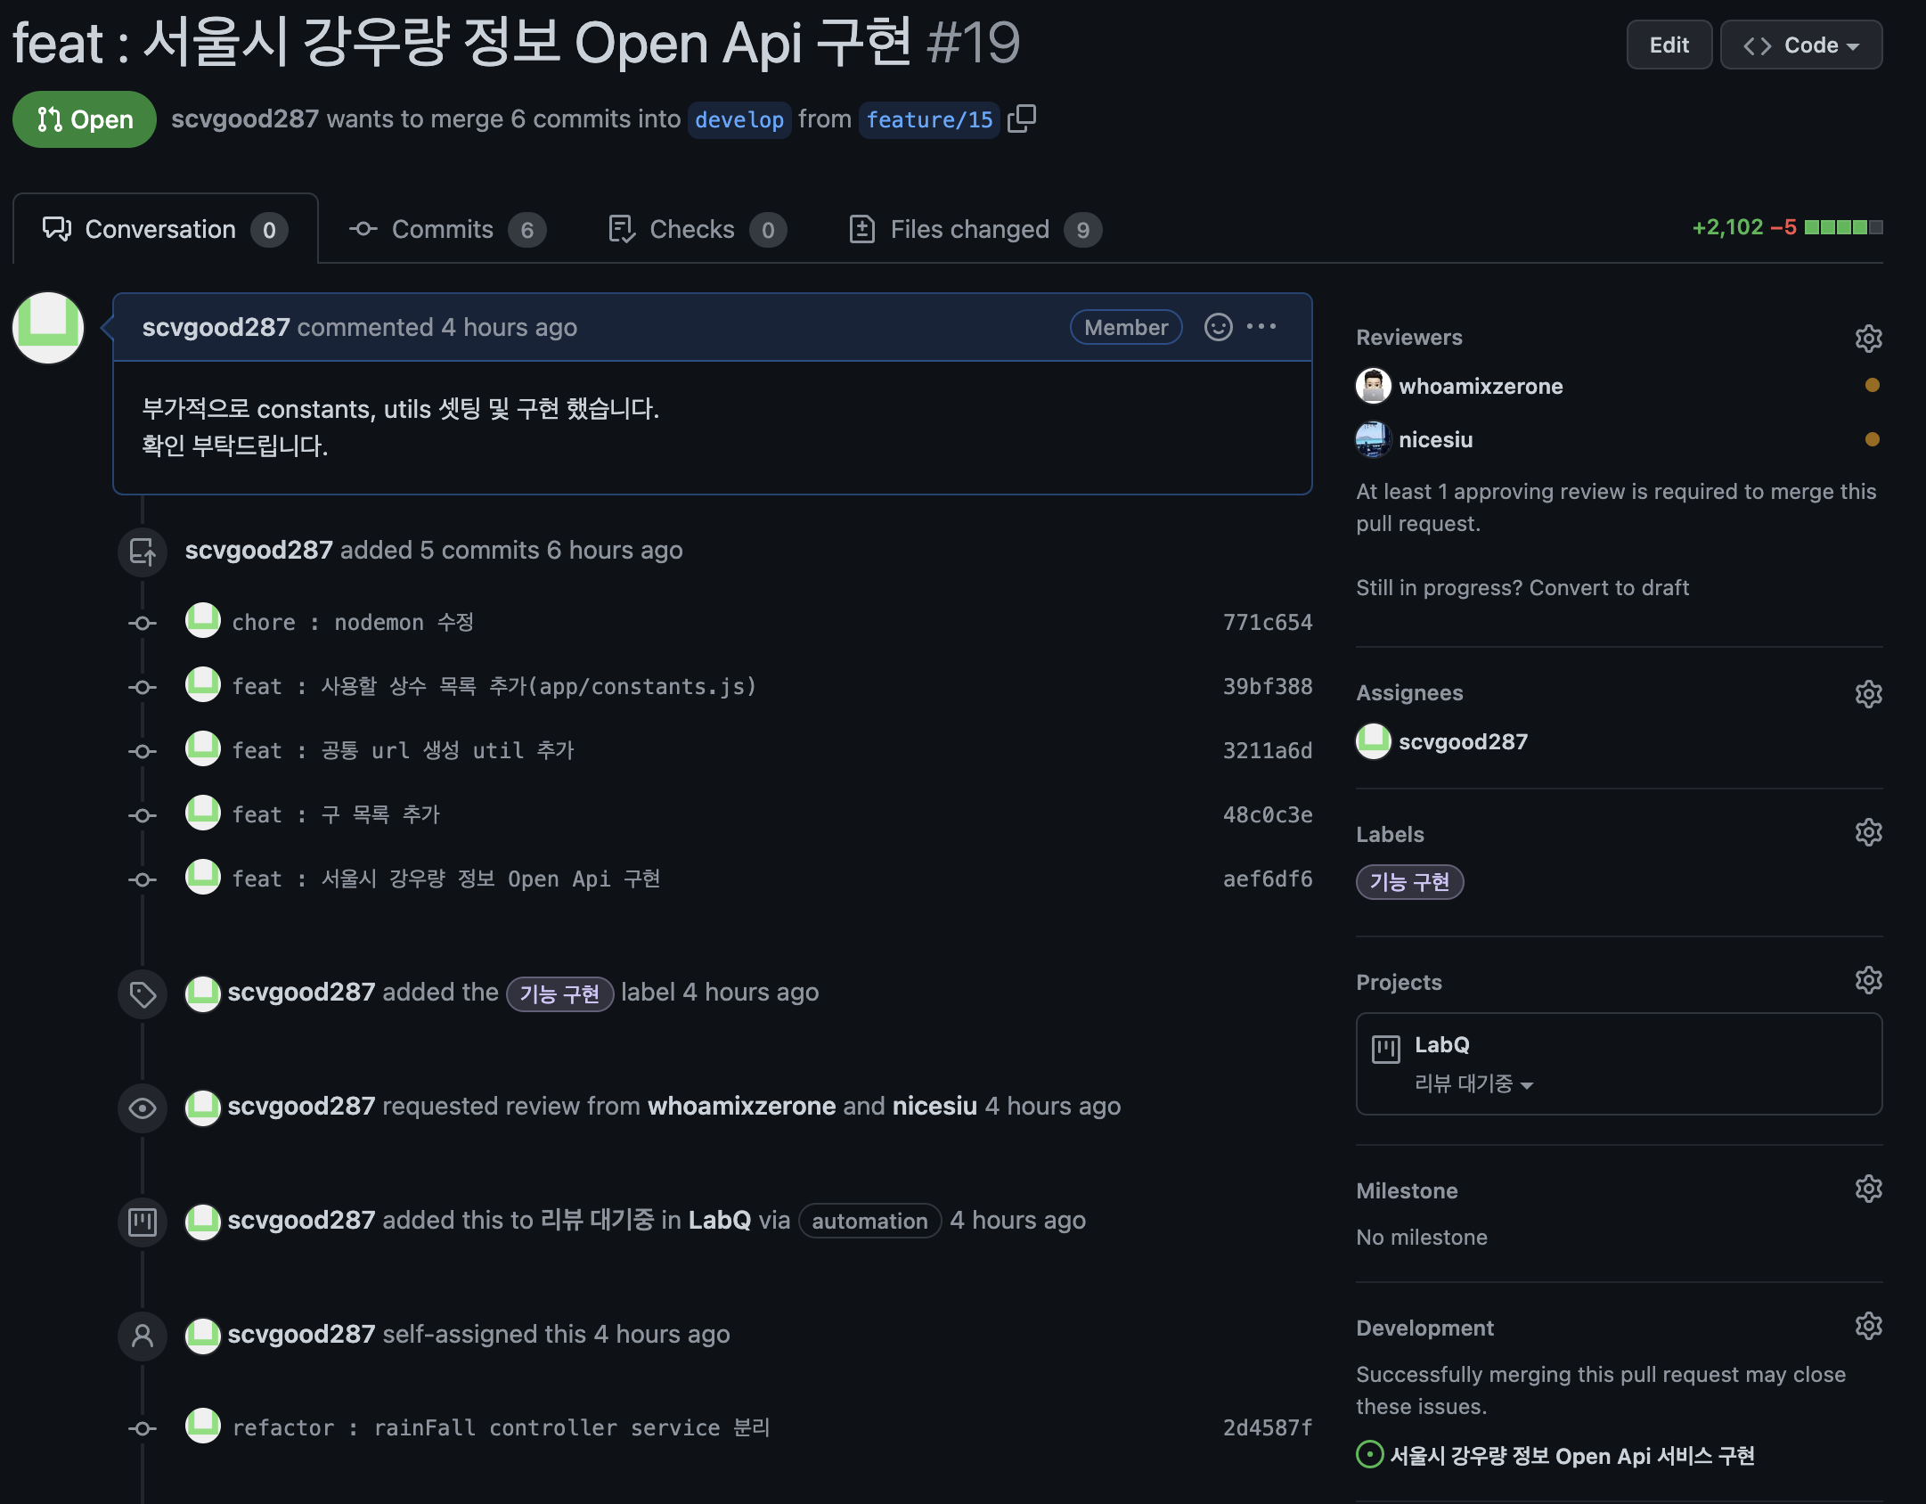
Task: Click the pending status dot for nicesiu
Action: point(1872,439)
